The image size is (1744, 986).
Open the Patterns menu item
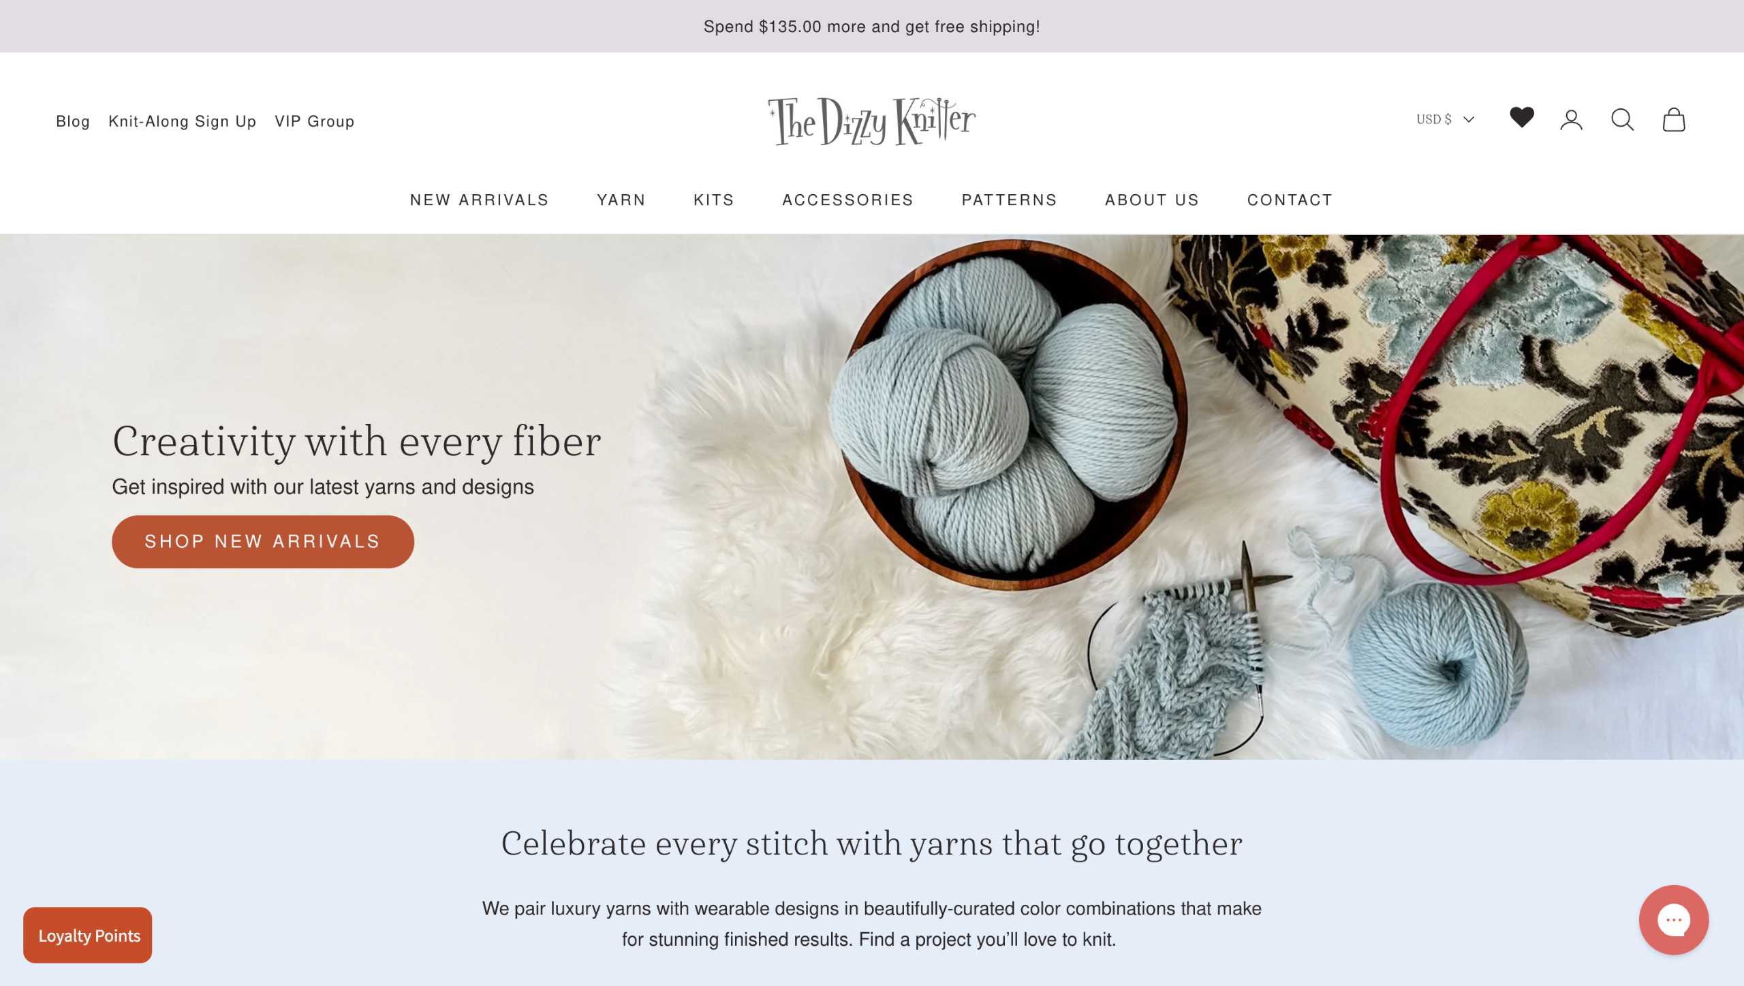pyautogui.click(x=1009, y=200)
